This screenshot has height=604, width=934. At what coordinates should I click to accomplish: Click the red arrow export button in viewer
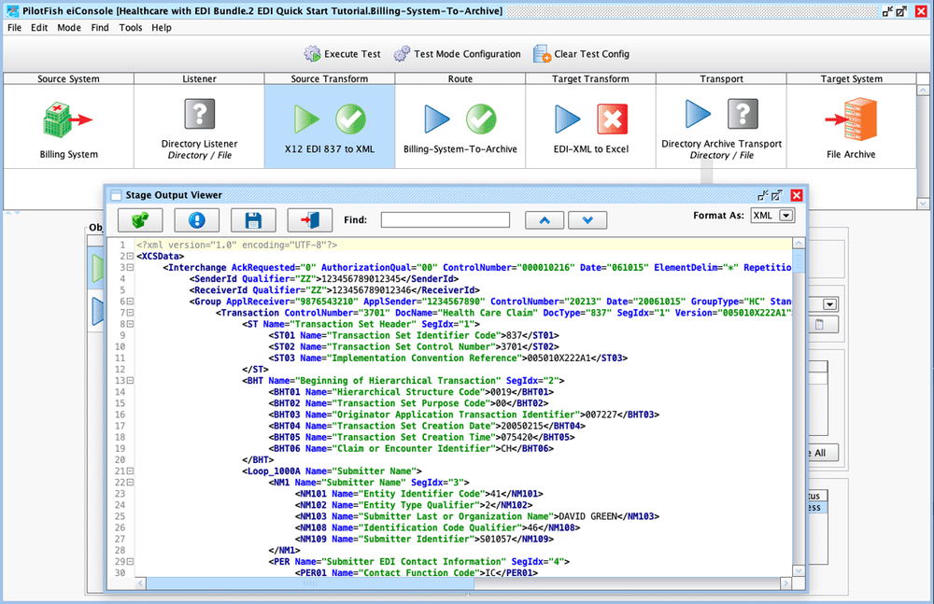click(x=310, y=220)
